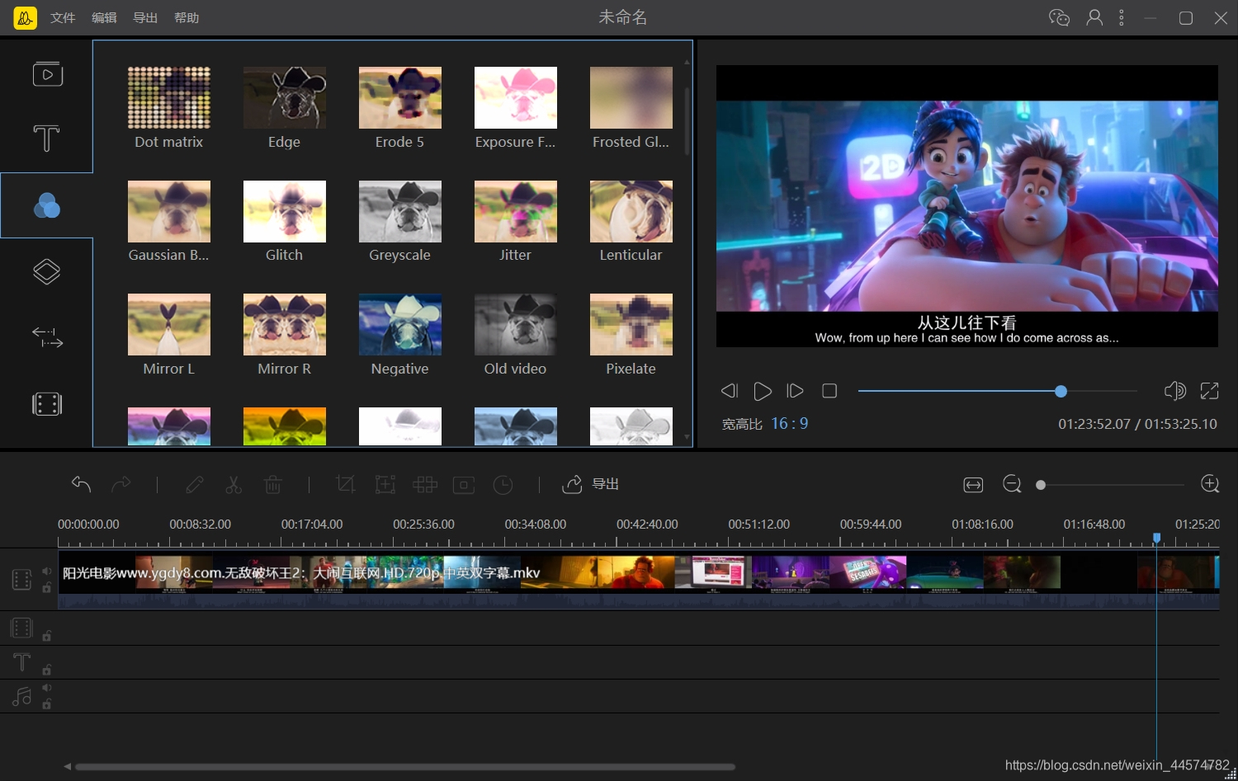Open the three-dot more options menu

pos(1121,17)
